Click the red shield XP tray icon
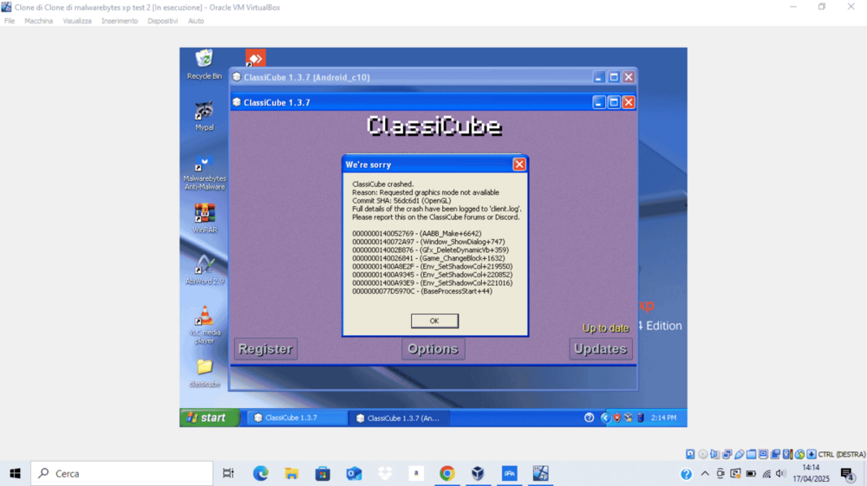The width and height of the screenshot is (867, 486). (x=617, y=418)
